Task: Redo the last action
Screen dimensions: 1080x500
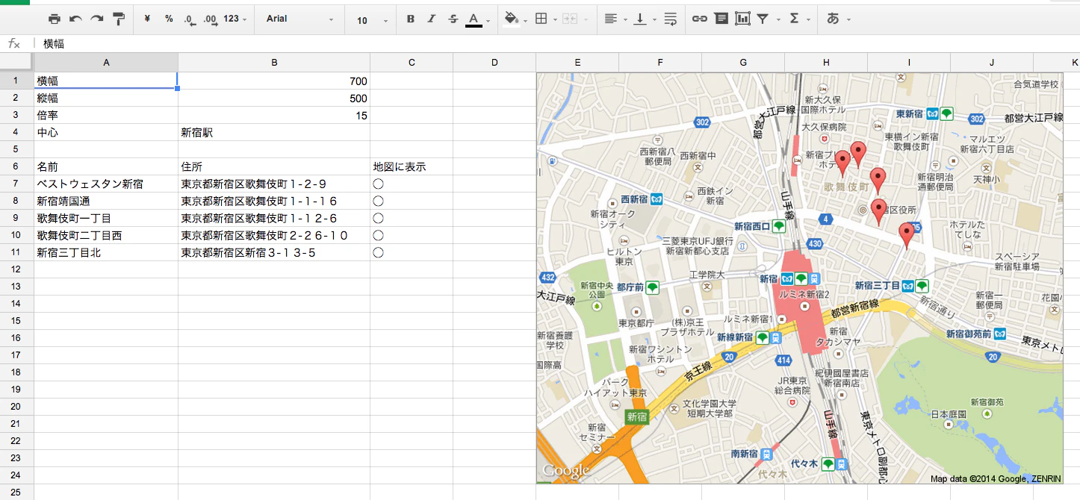Action: [96, 19]
